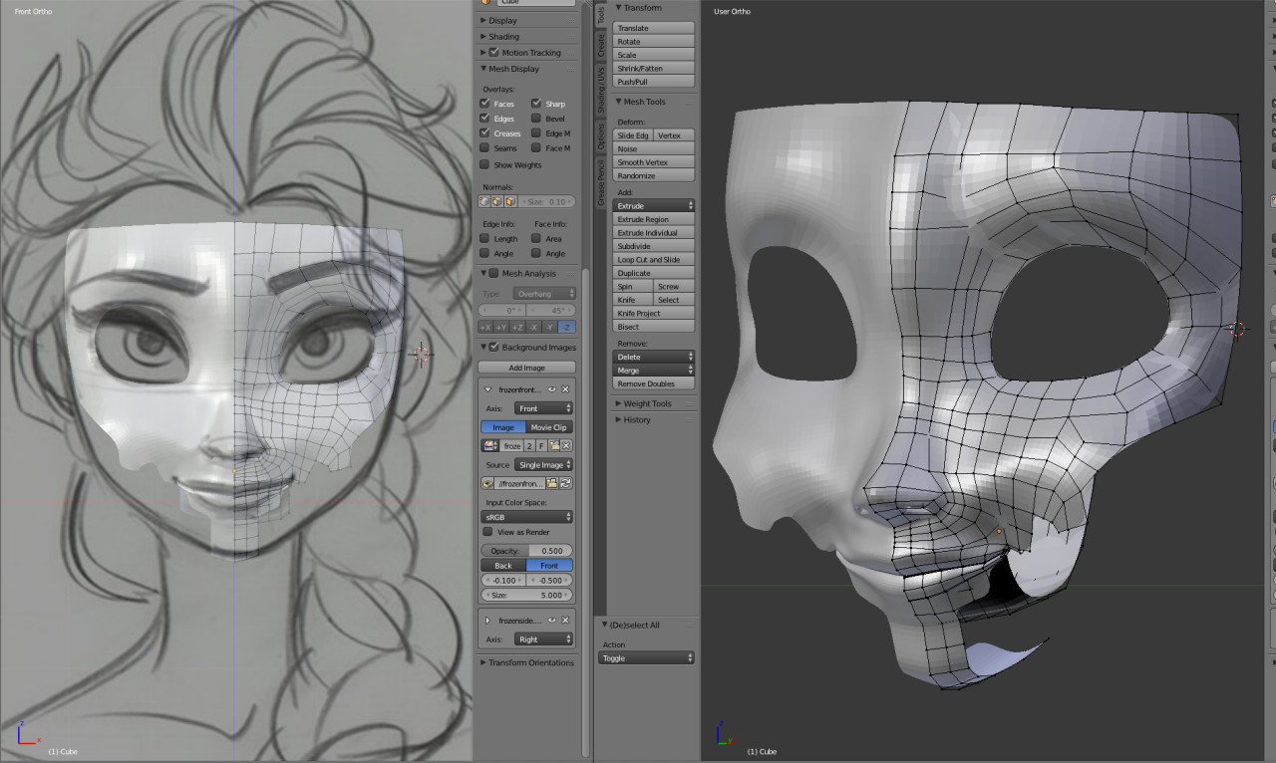
Task: Toggle the Creases overlay checkbox
Action: click(x=484, y=133)
